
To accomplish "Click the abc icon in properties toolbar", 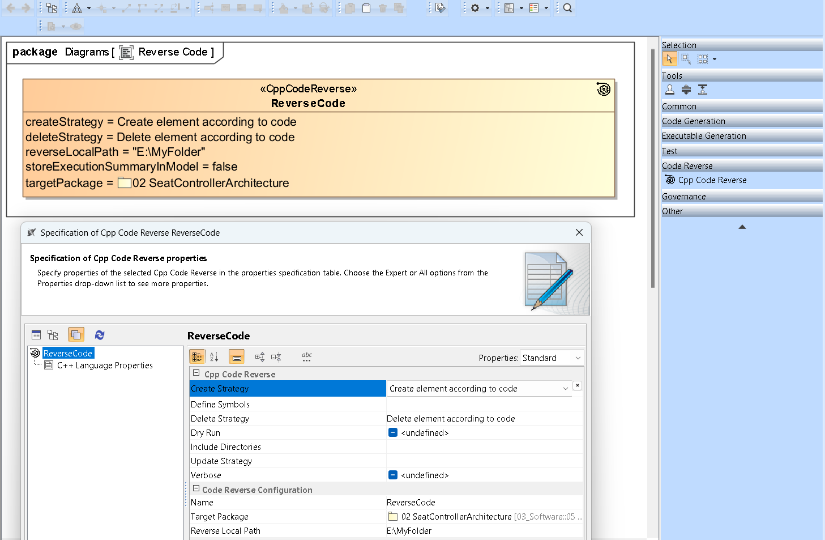I will coord(307,356).
